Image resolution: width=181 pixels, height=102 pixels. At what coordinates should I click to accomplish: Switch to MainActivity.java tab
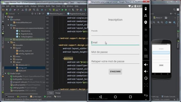pos(56,14)
